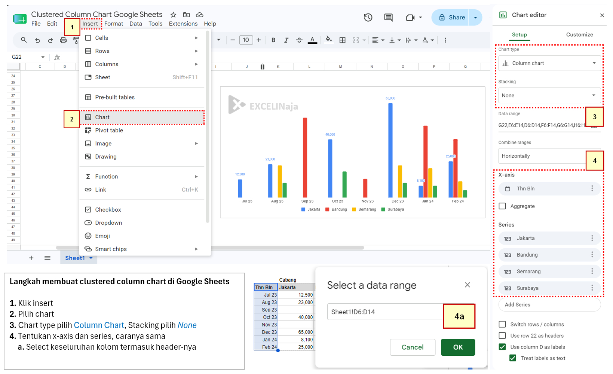Image resolution: width=613 pixels, height=374 pixels.
Task: Click the borders icon
Action: (342, 40)
